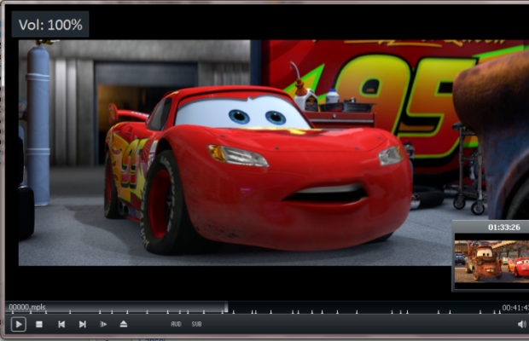Click the Vol: 100% on-screen indicator
Viewport: 529px width, 341px height.
pos(50,25)
